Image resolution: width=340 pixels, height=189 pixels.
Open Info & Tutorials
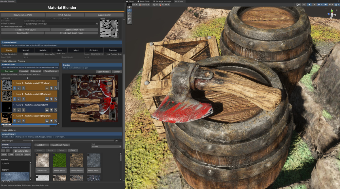tap(65, 15)
